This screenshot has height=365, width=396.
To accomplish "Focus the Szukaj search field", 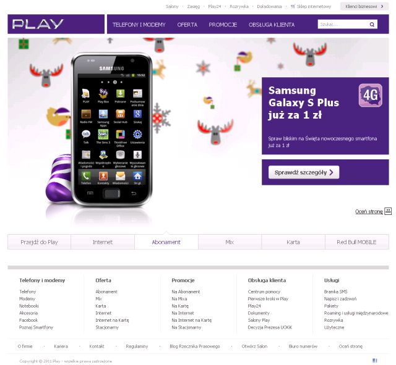I will pyautogui.click(x=343, y=25).
